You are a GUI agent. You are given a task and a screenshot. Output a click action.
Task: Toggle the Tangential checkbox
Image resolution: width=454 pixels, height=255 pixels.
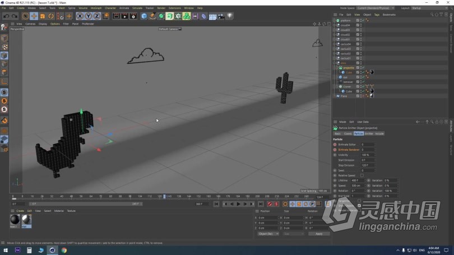tap(359, 201)
